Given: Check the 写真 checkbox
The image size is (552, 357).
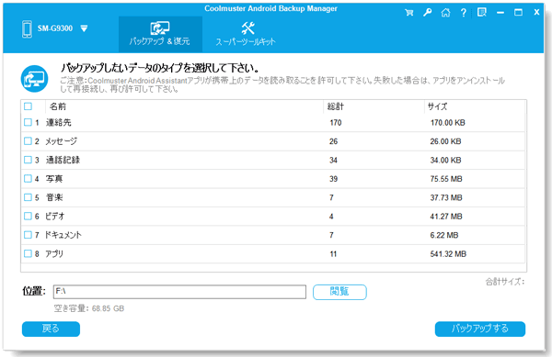Looking at the screenshot, I should [28, 178].
